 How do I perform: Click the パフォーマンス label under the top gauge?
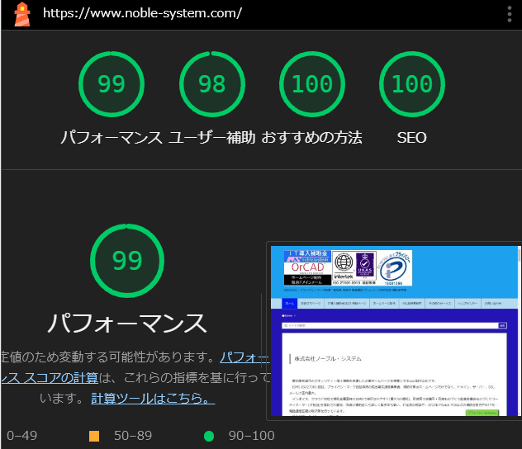[112, 138]
